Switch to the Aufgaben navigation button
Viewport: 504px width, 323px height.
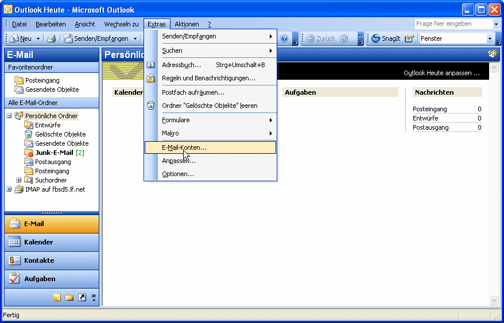coord(52,279)
